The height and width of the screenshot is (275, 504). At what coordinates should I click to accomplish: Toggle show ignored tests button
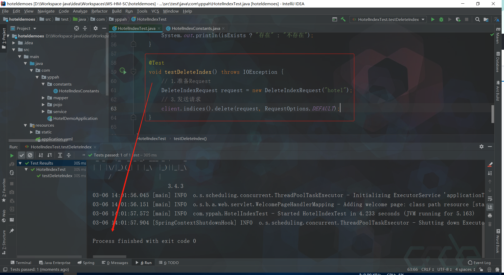point(30,155)
